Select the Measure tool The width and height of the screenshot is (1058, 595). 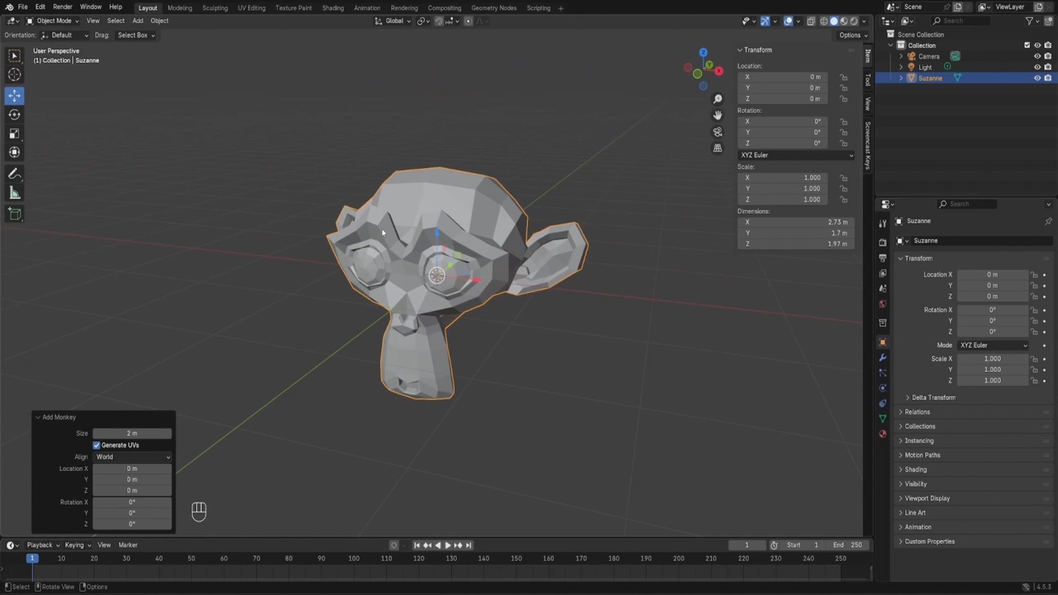(x=15, y=193)
